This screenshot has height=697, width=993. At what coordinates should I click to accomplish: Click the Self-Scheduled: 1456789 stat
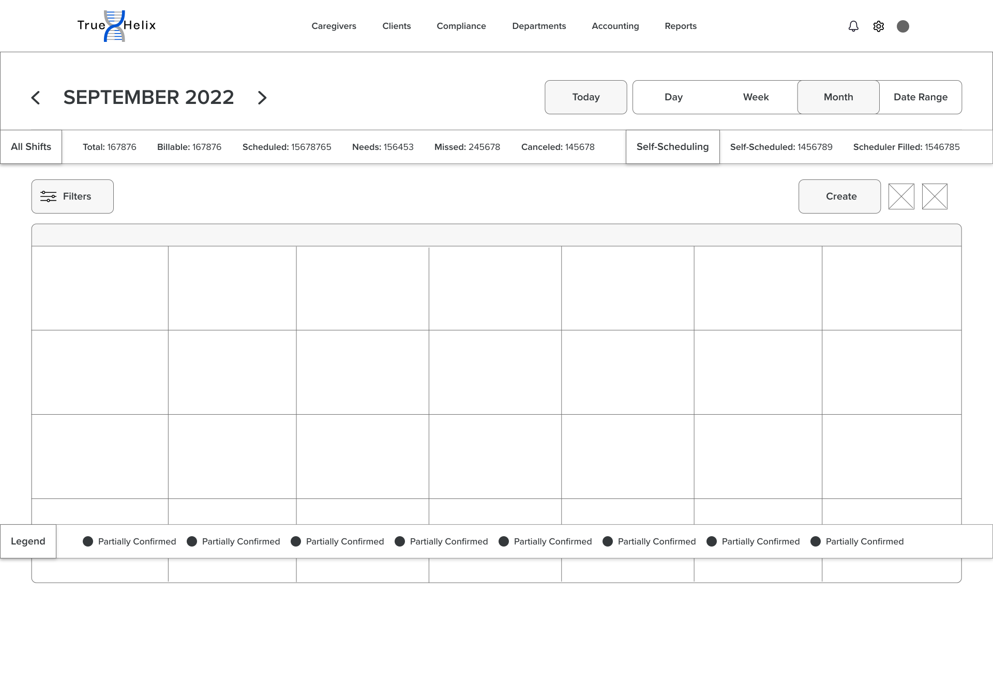click(x=781, y=147)
